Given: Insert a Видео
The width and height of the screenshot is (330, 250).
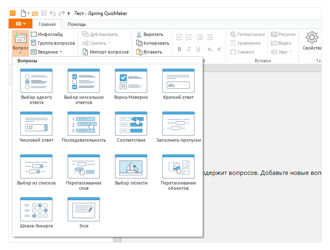Looking at the screenshot, I should pos(281,43).
